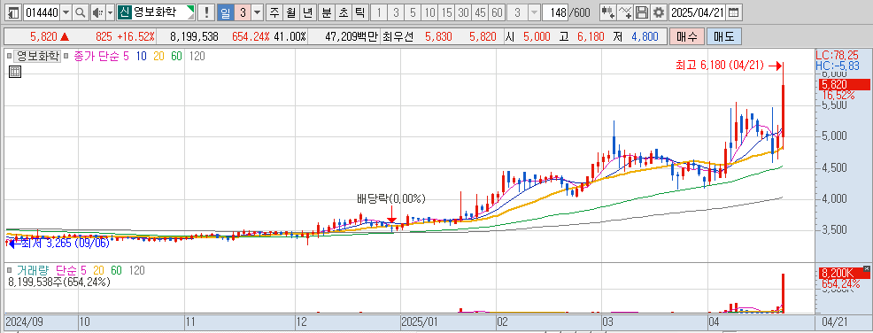The height and width of the screenshot is (333, 873).
Task: Click the 8,199,538주(654.24%) volume text
Action: click(59, 282)
